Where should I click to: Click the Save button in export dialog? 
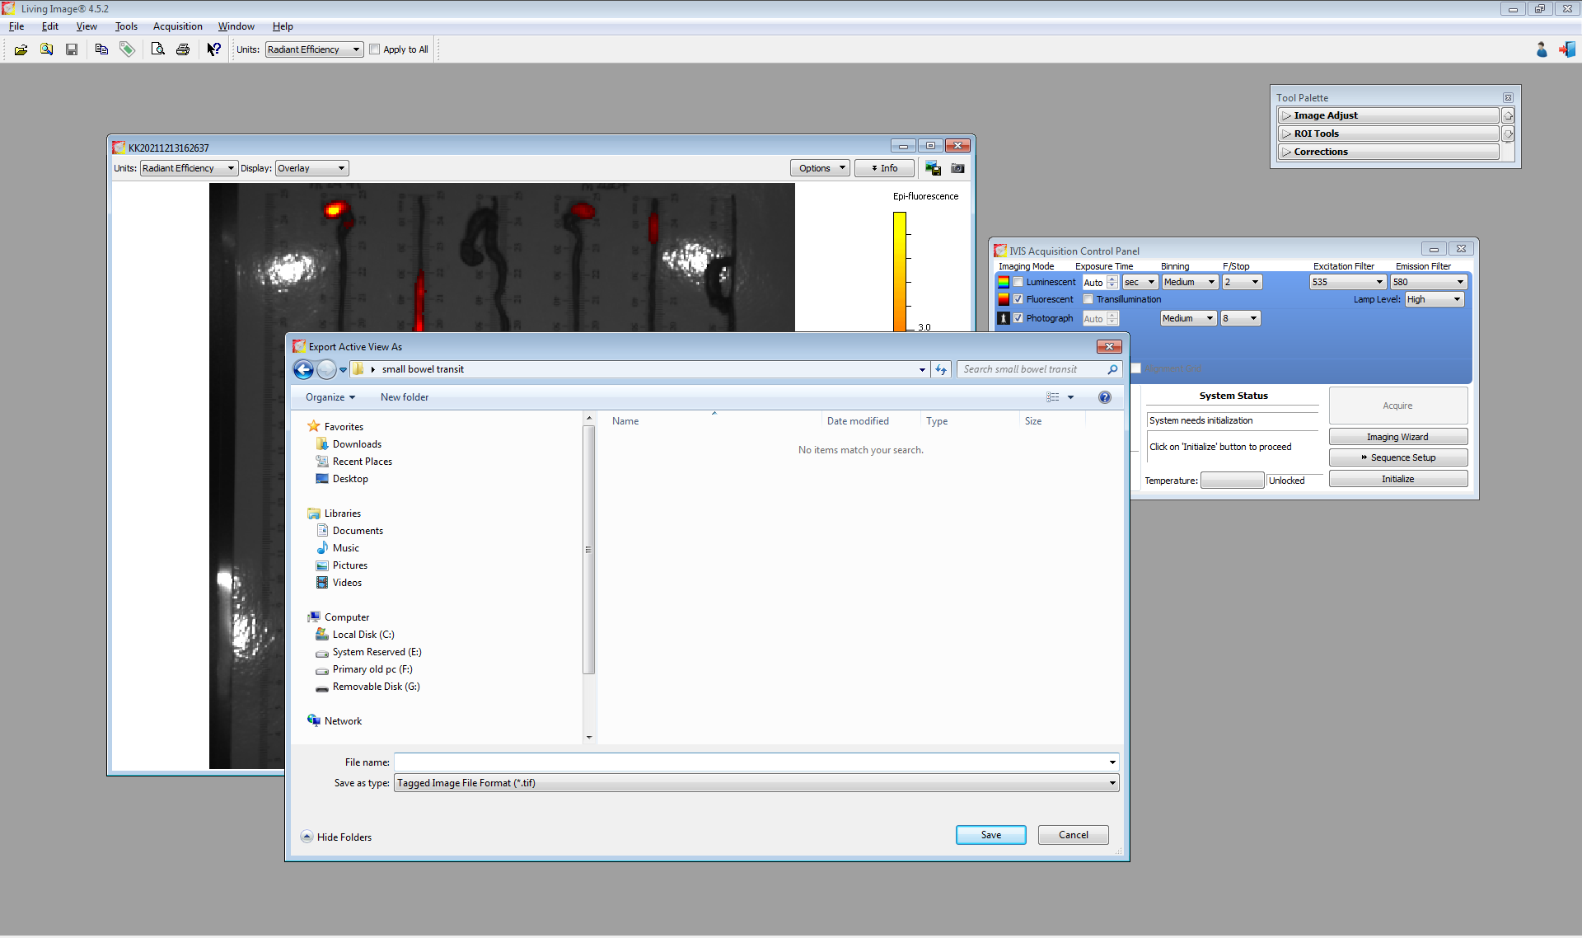coord(990,835)
